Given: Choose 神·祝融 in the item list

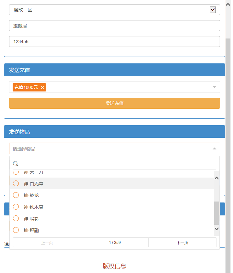Looking at the screenshot, I should pos(16,230).
